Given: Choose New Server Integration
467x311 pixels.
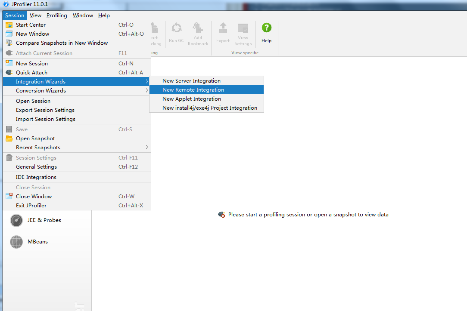Looking at the screenshot, I should [x=206, y=81].
